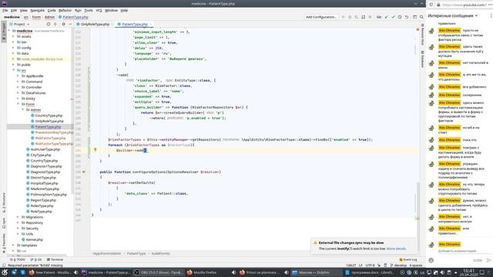Open the Tools menu
Image resolution: width=493 pixels, height=277 pixels.
point(89,10)
